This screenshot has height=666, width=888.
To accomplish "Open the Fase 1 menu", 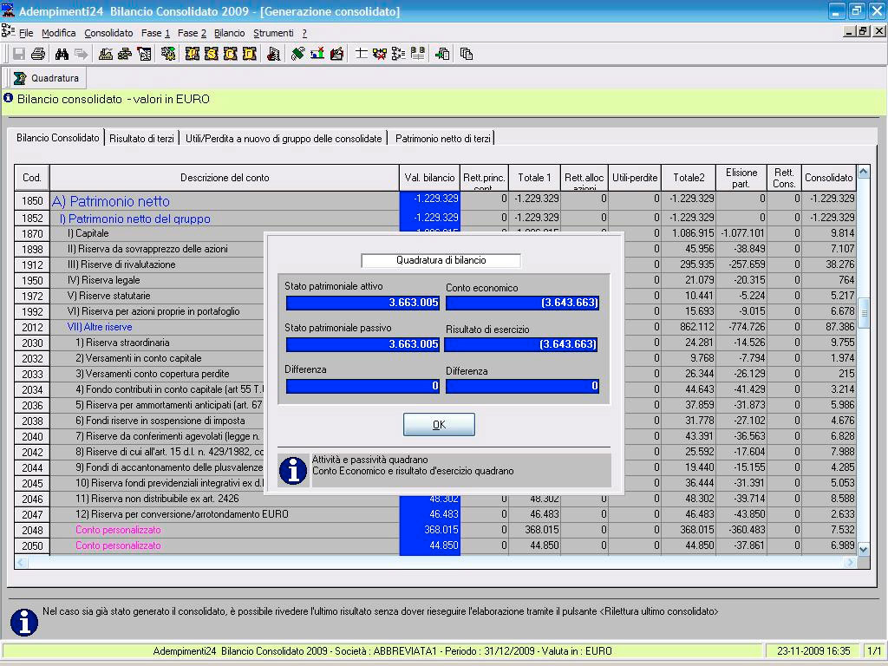I will (x=155, y=34).
